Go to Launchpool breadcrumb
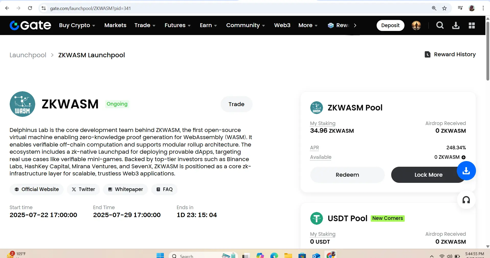The height and width of the screenshot is (258, 490). (28, 55)
